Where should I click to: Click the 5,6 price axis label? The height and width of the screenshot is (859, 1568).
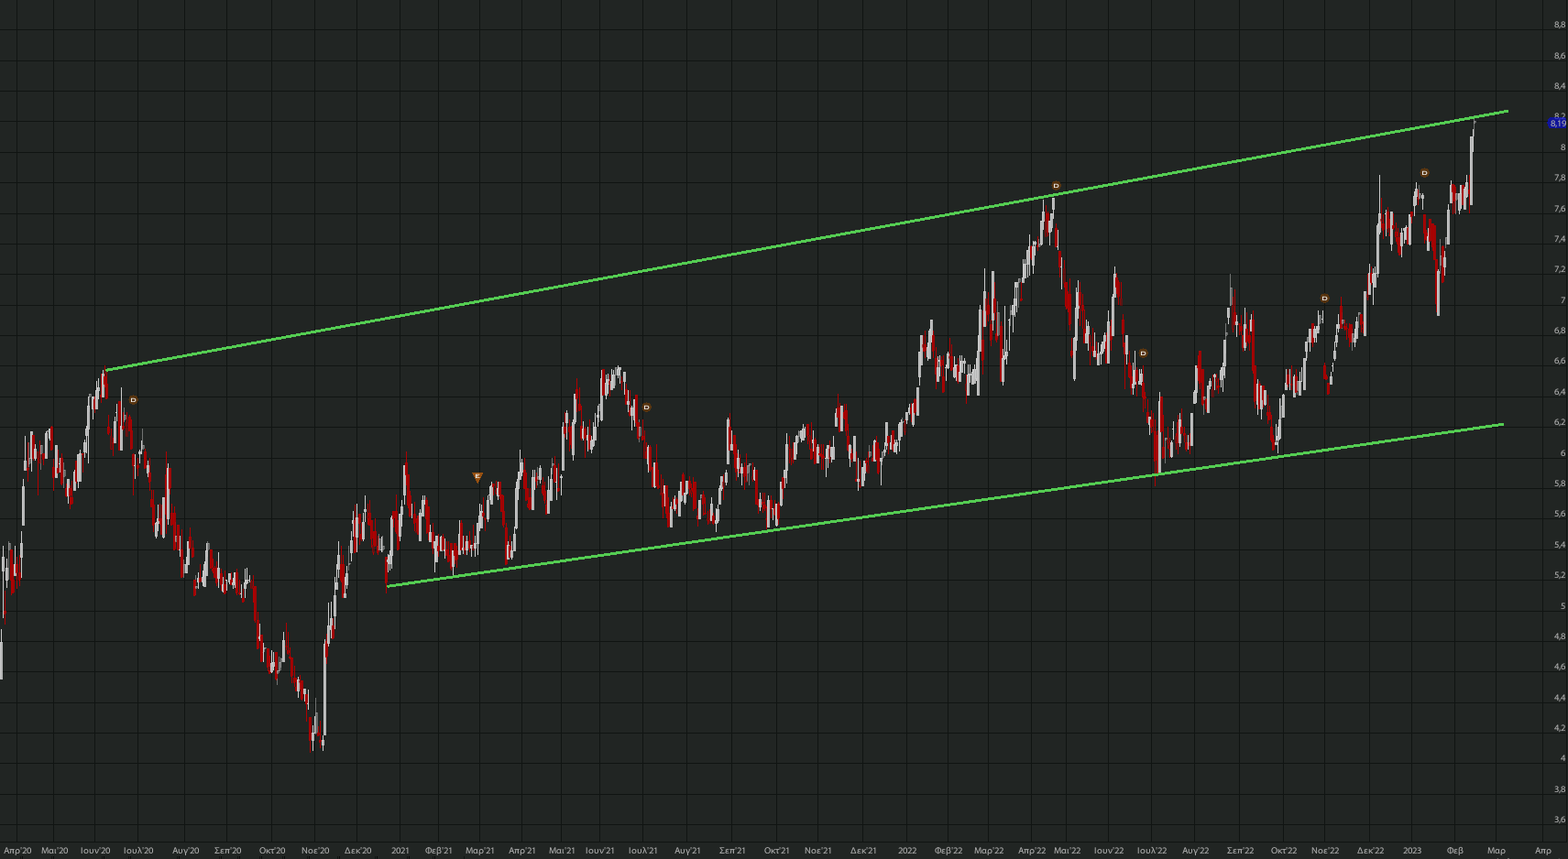tap(1560, 515)
